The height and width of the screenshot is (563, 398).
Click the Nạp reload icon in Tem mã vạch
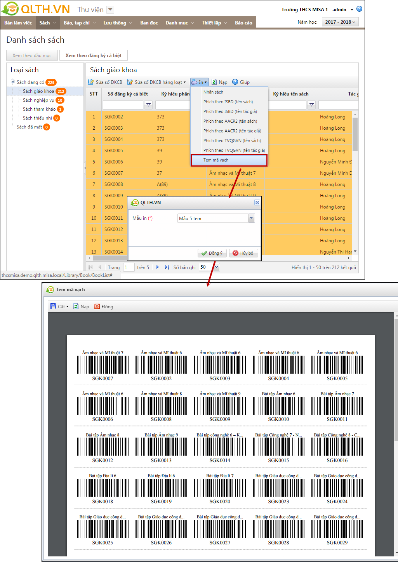76,306
